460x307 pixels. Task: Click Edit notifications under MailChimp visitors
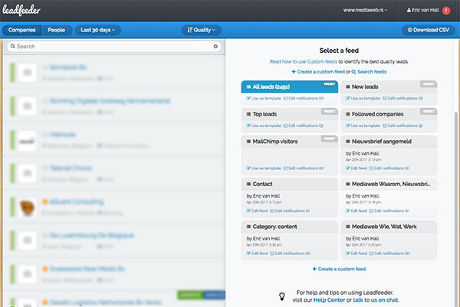304,168
